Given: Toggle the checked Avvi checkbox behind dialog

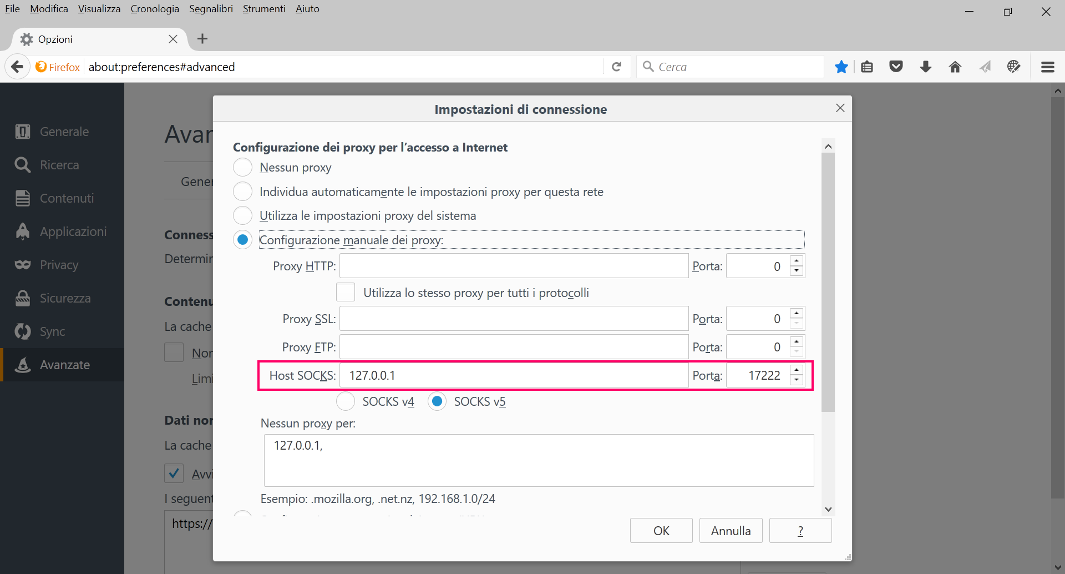Looking at the screenshot, I should (x=174, y=474).
